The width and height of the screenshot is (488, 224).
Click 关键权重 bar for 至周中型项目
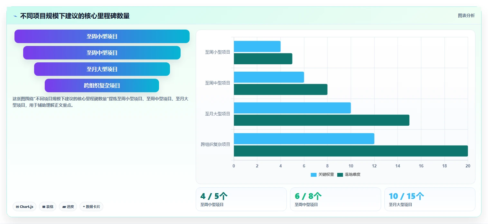pyautogui.click(x=269, y=77)
